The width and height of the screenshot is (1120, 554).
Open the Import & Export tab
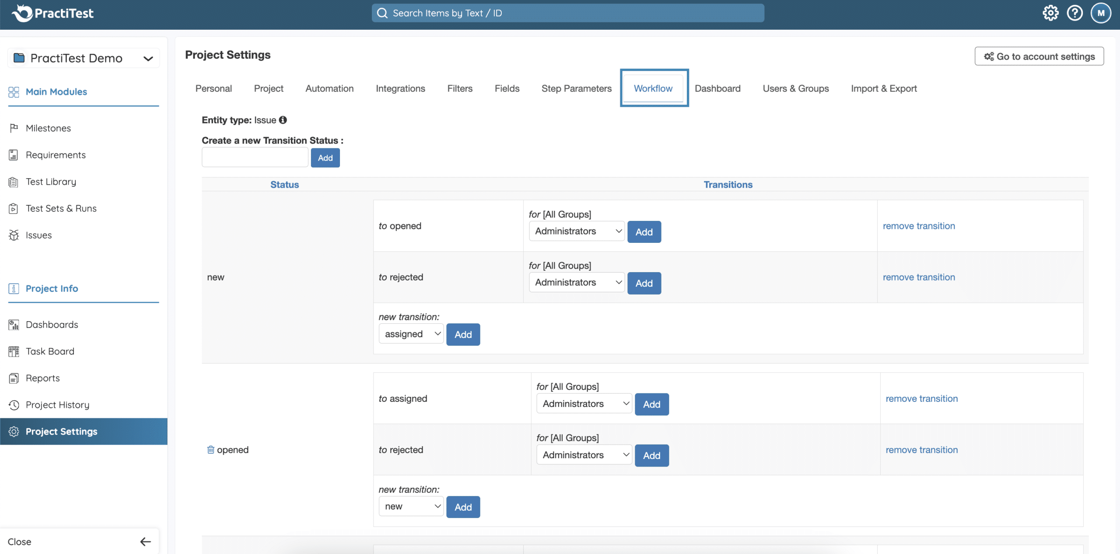click(x=884, y=88)
